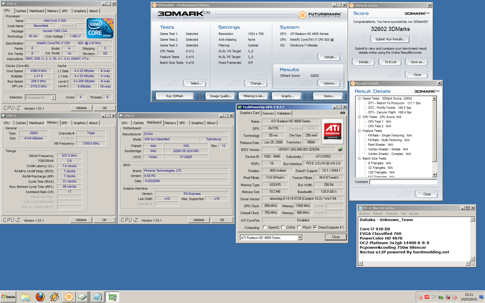Click the Intel Core i7 logo in CPU-Z
485x303 pixels.
100,28
